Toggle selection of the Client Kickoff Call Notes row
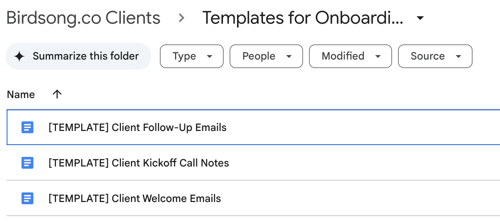The height and width of the screenshot is (222, 500). (x=148, y=163)
